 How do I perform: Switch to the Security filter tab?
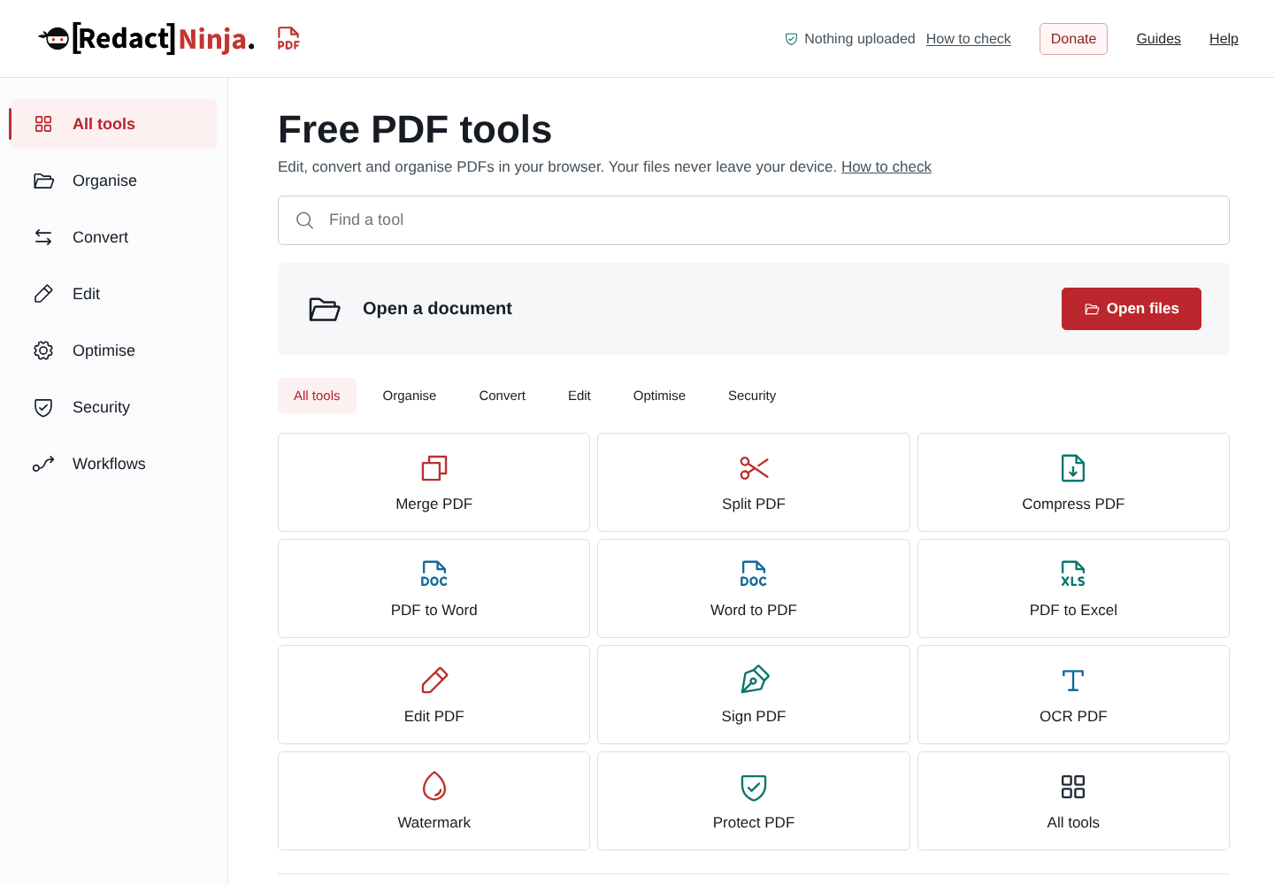coord(752,396)
